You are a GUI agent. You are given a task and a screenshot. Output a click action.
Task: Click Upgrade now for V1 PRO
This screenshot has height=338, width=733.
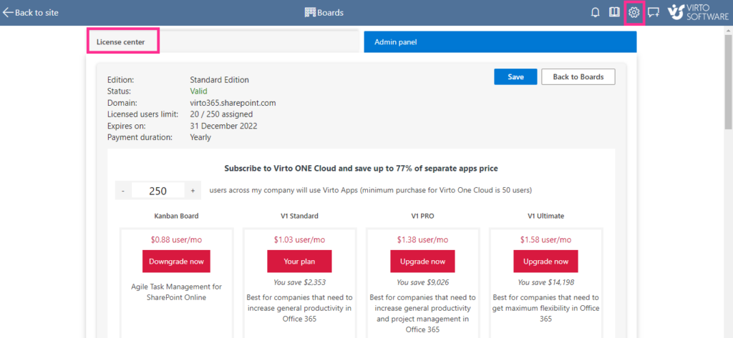coord(422,262)
